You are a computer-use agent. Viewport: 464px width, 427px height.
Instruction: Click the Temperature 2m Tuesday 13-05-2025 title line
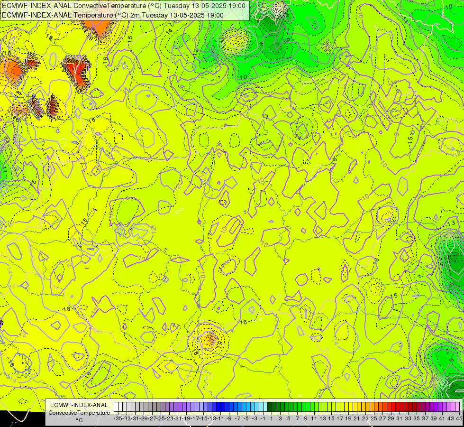113,15
